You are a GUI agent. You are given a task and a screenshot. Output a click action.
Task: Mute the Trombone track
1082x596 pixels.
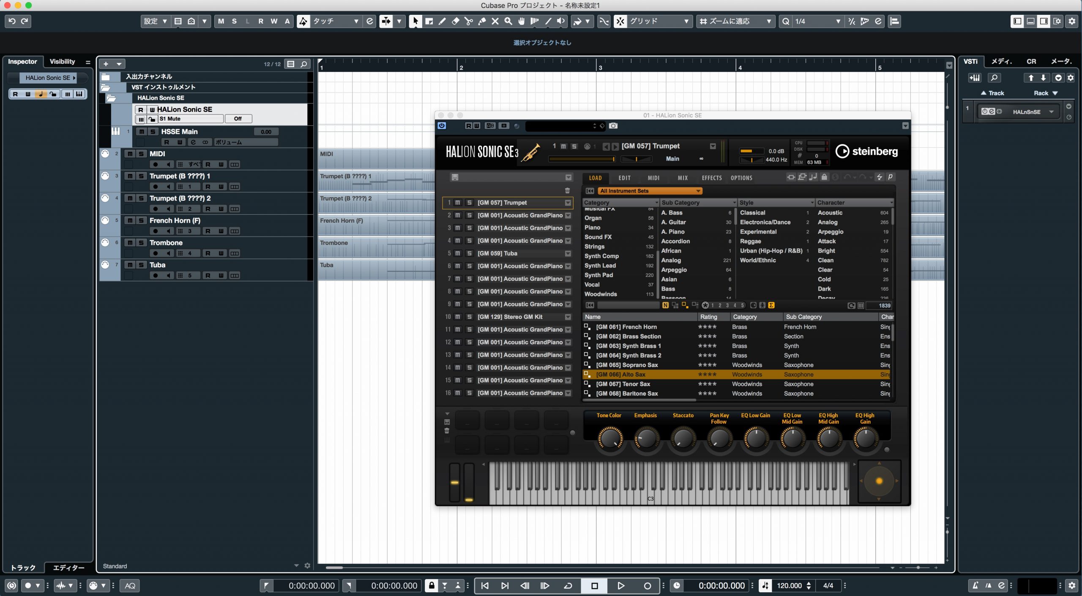(130, 242)
